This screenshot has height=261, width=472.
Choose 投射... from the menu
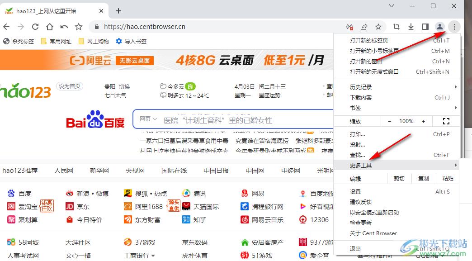coord(397,144)
